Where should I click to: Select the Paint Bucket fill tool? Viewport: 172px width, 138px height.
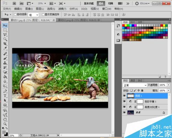coord(5,77)
